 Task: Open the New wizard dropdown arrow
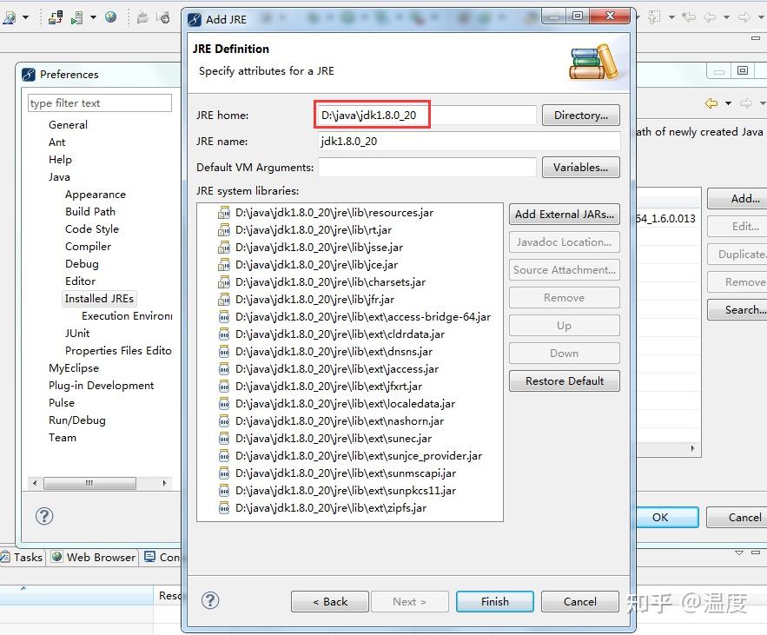25,17
